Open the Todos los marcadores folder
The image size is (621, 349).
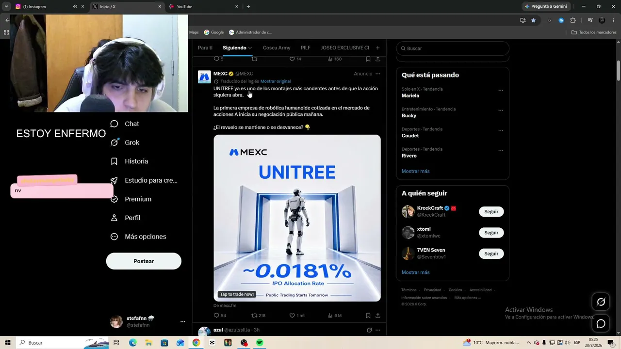(x=594, y=32)
